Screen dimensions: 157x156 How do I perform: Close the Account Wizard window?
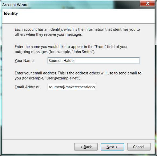(147, 4)
